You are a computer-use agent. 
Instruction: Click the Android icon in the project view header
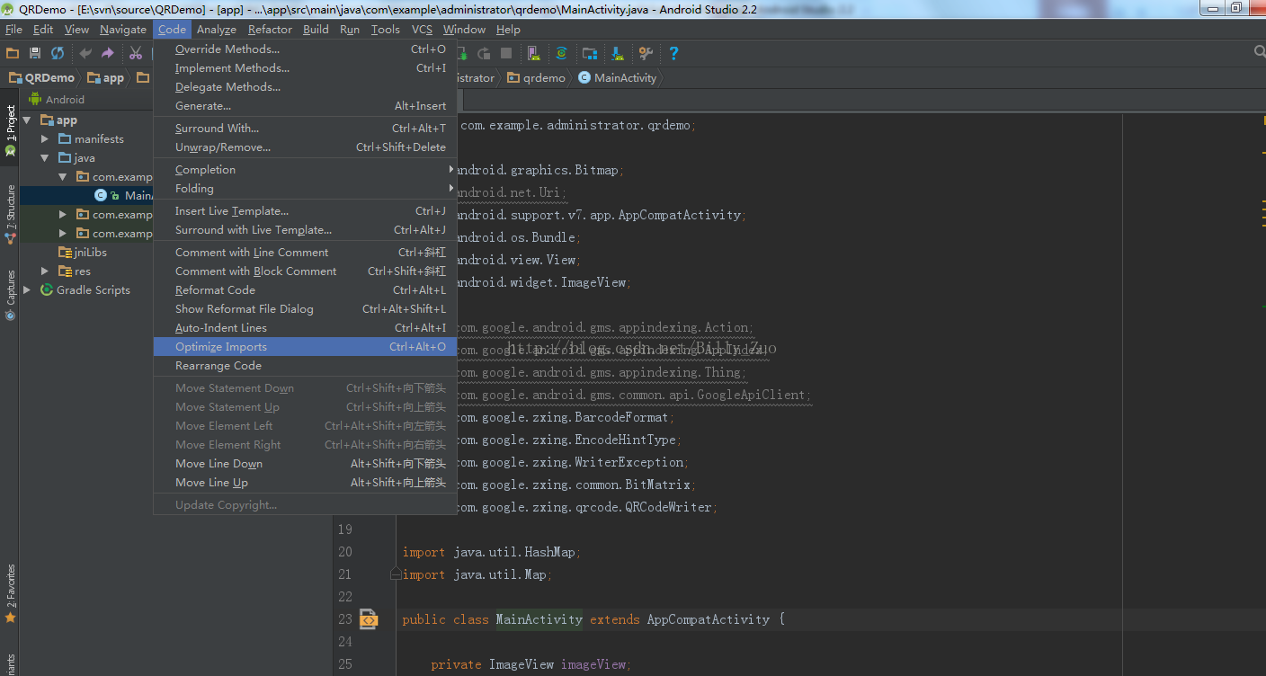(x=35, y=99)
